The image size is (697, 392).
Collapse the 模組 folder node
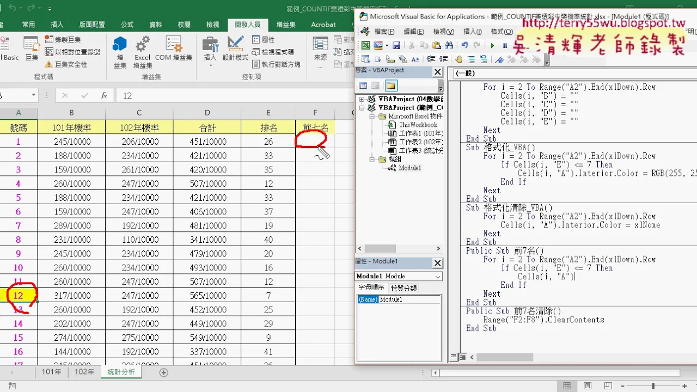[x=372, y=160]
